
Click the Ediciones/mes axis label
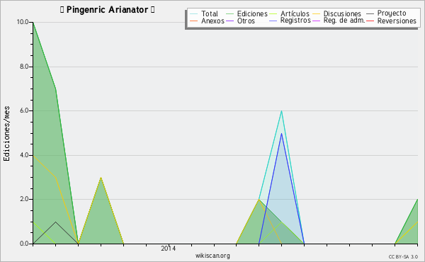[6, 134]
